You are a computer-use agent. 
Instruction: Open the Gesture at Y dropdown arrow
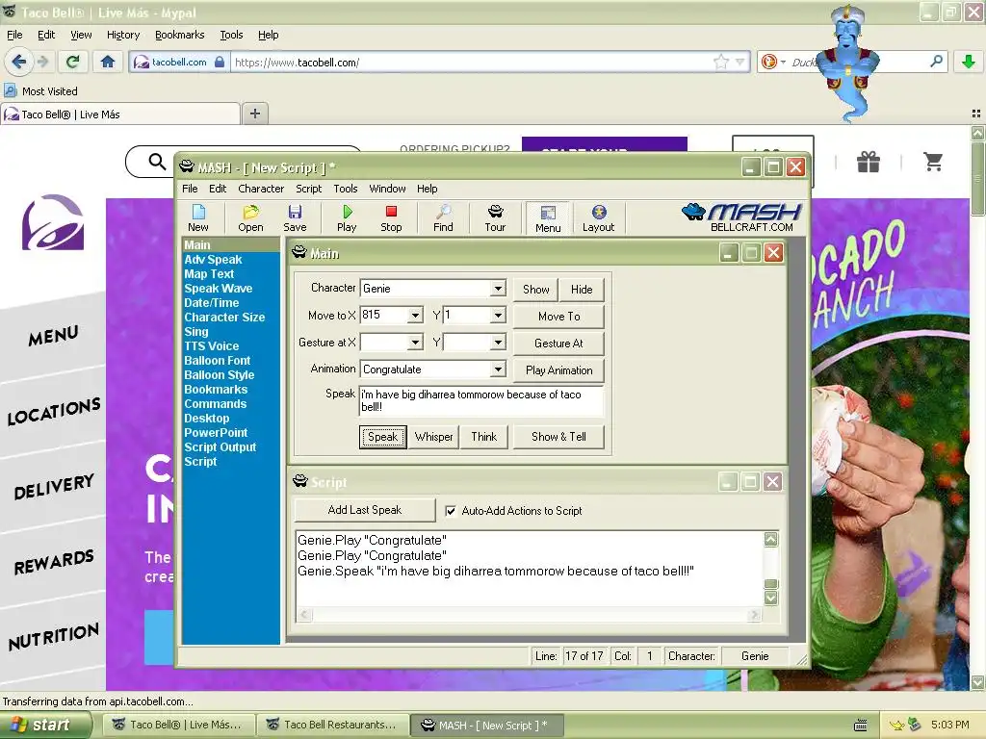[x=498, y=343]
